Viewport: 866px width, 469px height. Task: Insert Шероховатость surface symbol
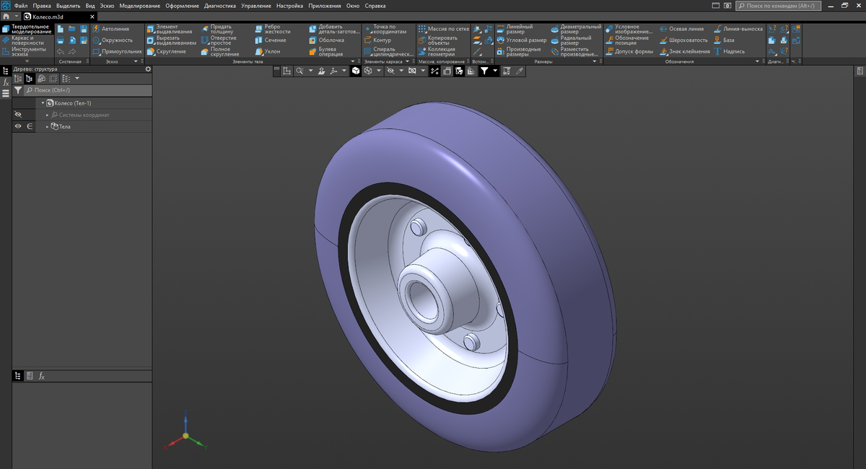point(683,40)
